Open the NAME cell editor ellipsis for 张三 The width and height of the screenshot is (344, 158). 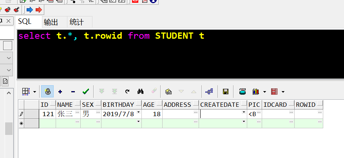pyautogui.click(x=77, y=112)
